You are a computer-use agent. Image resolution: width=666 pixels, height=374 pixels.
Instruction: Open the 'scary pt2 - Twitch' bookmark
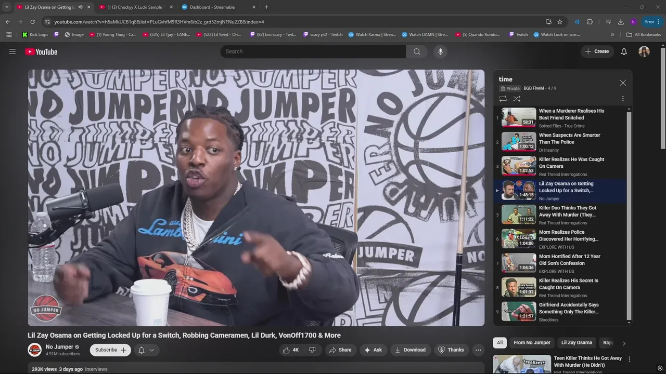(322, 35)
